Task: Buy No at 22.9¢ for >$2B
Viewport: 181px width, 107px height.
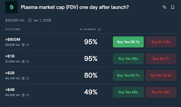Action: [161, 75]
